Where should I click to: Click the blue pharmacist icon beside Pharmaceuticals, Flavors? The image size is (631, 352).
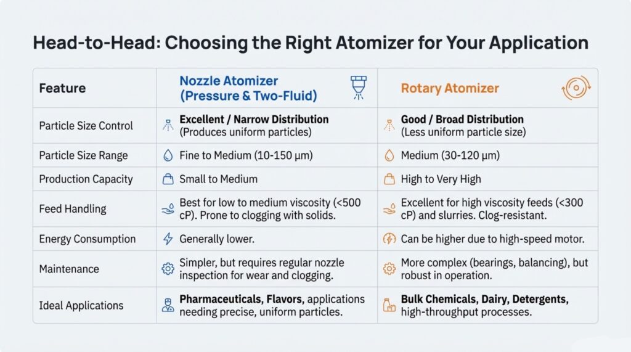[x=168, y=305]
